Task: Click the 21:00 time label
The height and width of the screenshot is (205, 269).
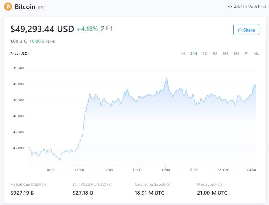Action: click(194, 170)
